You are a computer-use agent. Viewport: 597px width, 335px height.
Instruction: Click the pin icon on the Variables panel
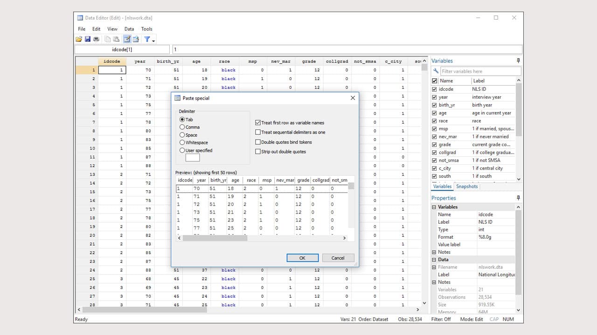[518, 60]
